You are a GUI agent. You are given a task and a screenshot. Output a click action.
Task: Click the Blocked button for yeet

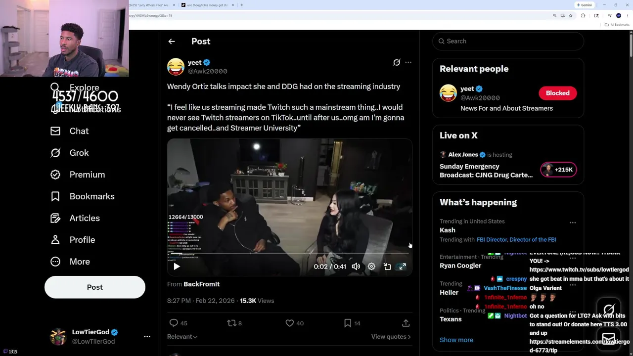tap(557, 93)
